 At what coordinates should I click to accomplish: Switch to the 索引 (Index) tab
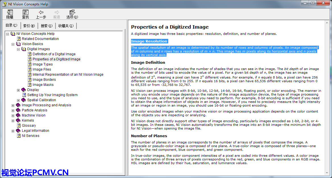[29, 26]
